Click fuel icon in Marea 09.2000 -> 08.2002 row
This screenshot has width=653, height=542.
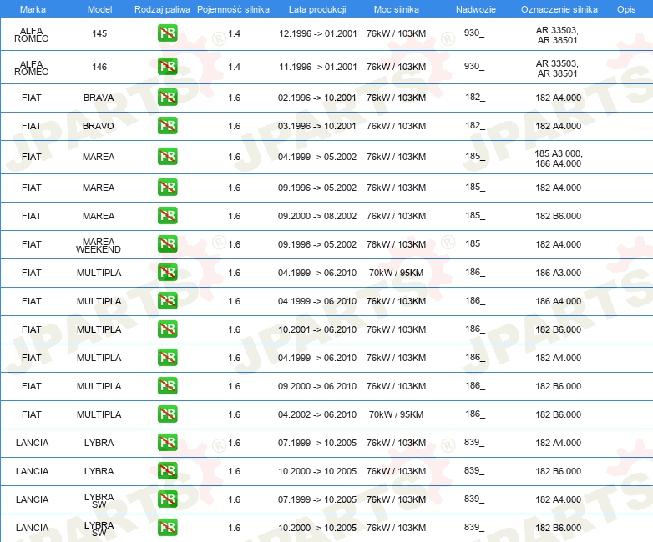(167, 215)
